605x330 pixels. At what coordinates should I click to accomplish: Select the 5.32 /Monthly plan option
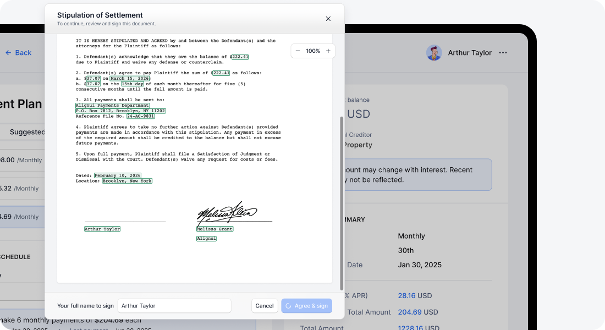(x=22, y=188)
